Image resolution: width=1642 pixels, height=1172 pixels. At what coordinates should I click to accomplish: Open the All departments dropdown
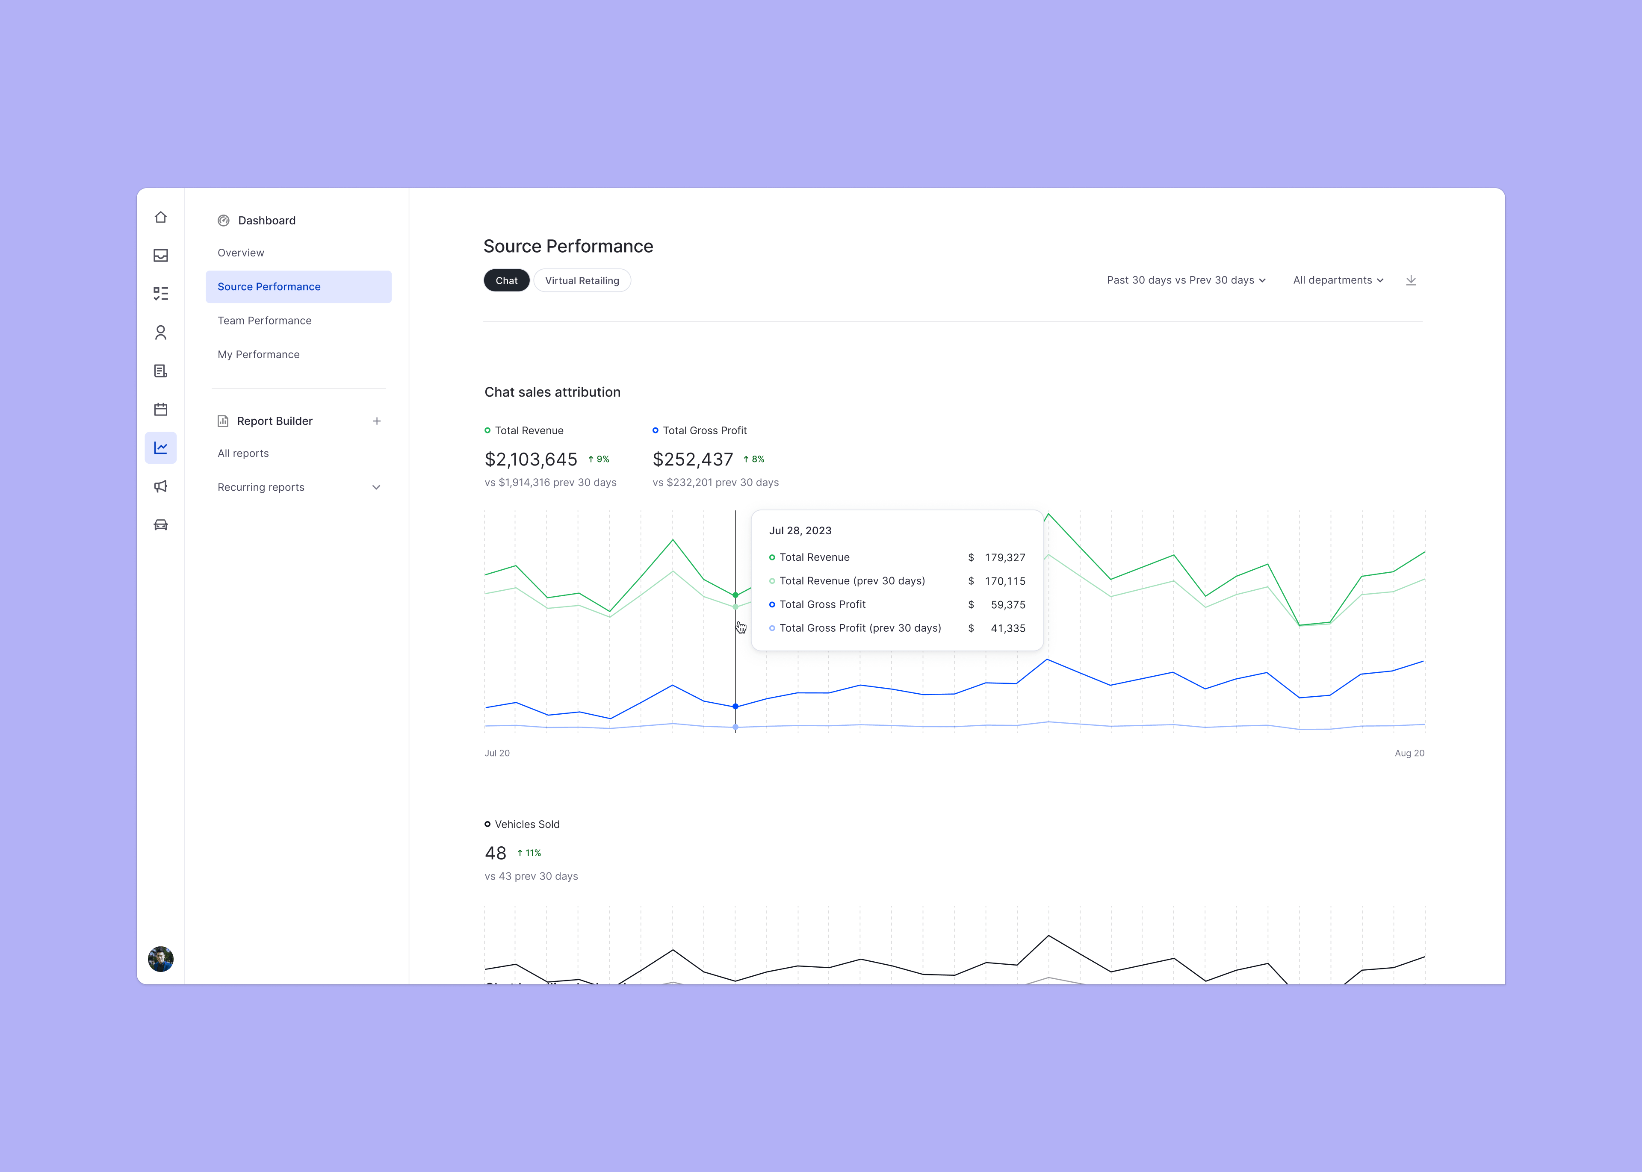point(1338,280)
